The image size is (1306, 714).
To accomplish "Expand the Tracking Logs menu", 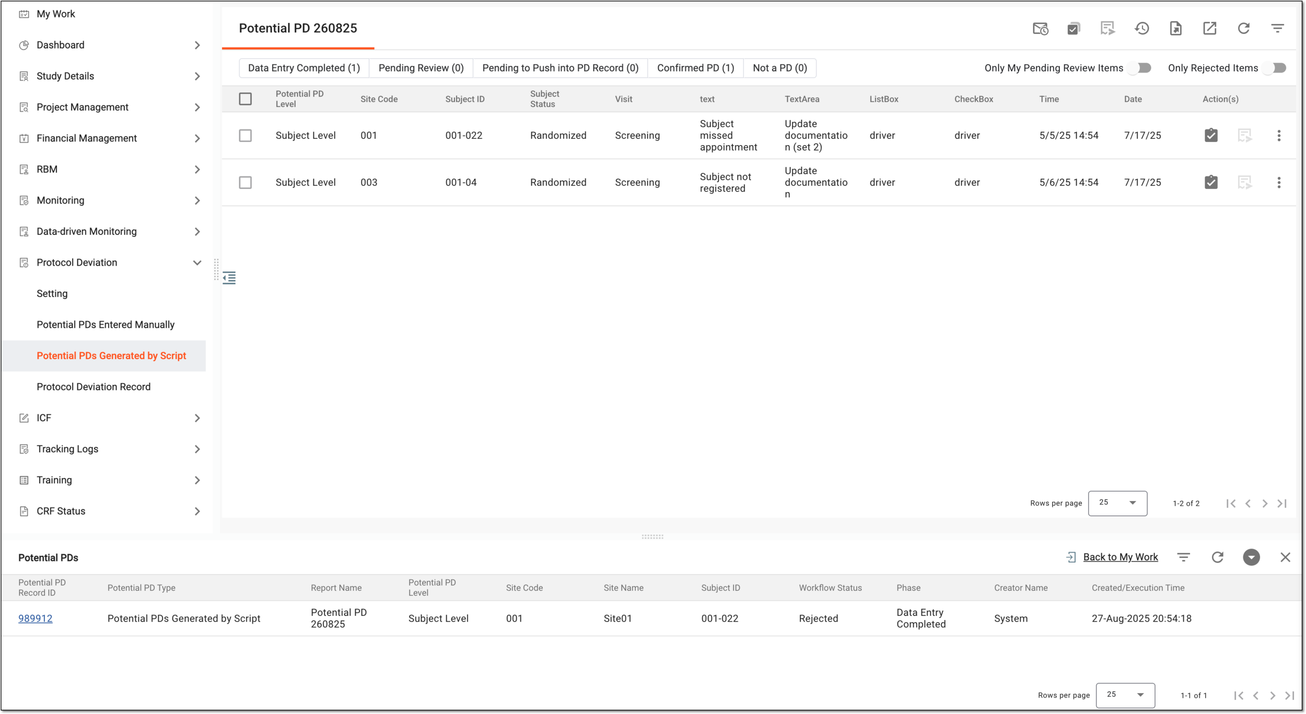I will [197, 449].
